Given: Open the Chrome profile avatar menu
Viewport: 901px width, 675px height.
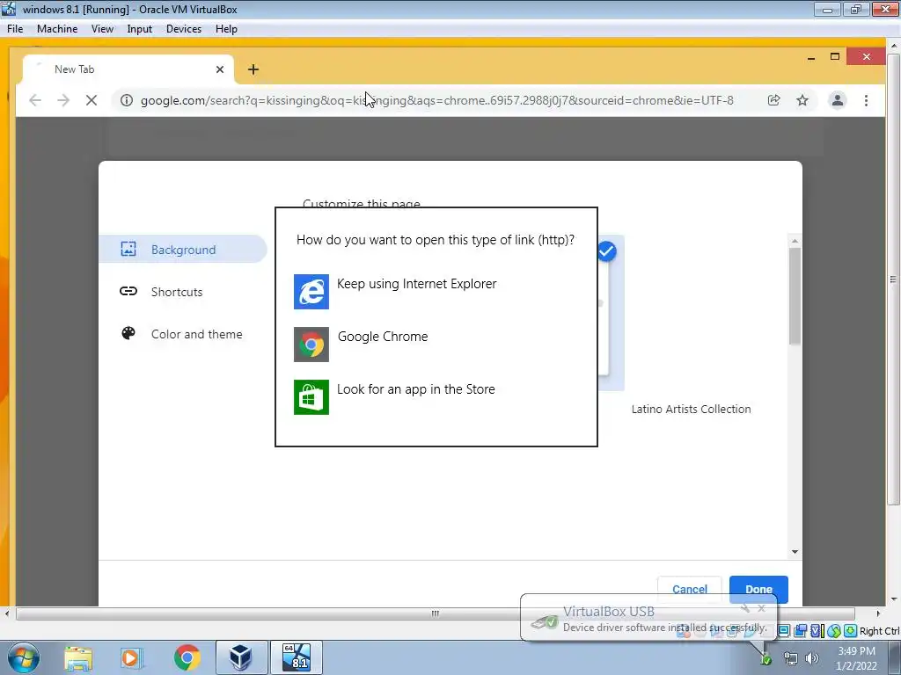Looking at the screenshot, I should pos(838,100).
